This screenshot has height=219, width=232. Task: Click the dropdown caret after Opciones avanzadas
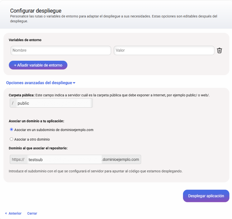(74, 83)
